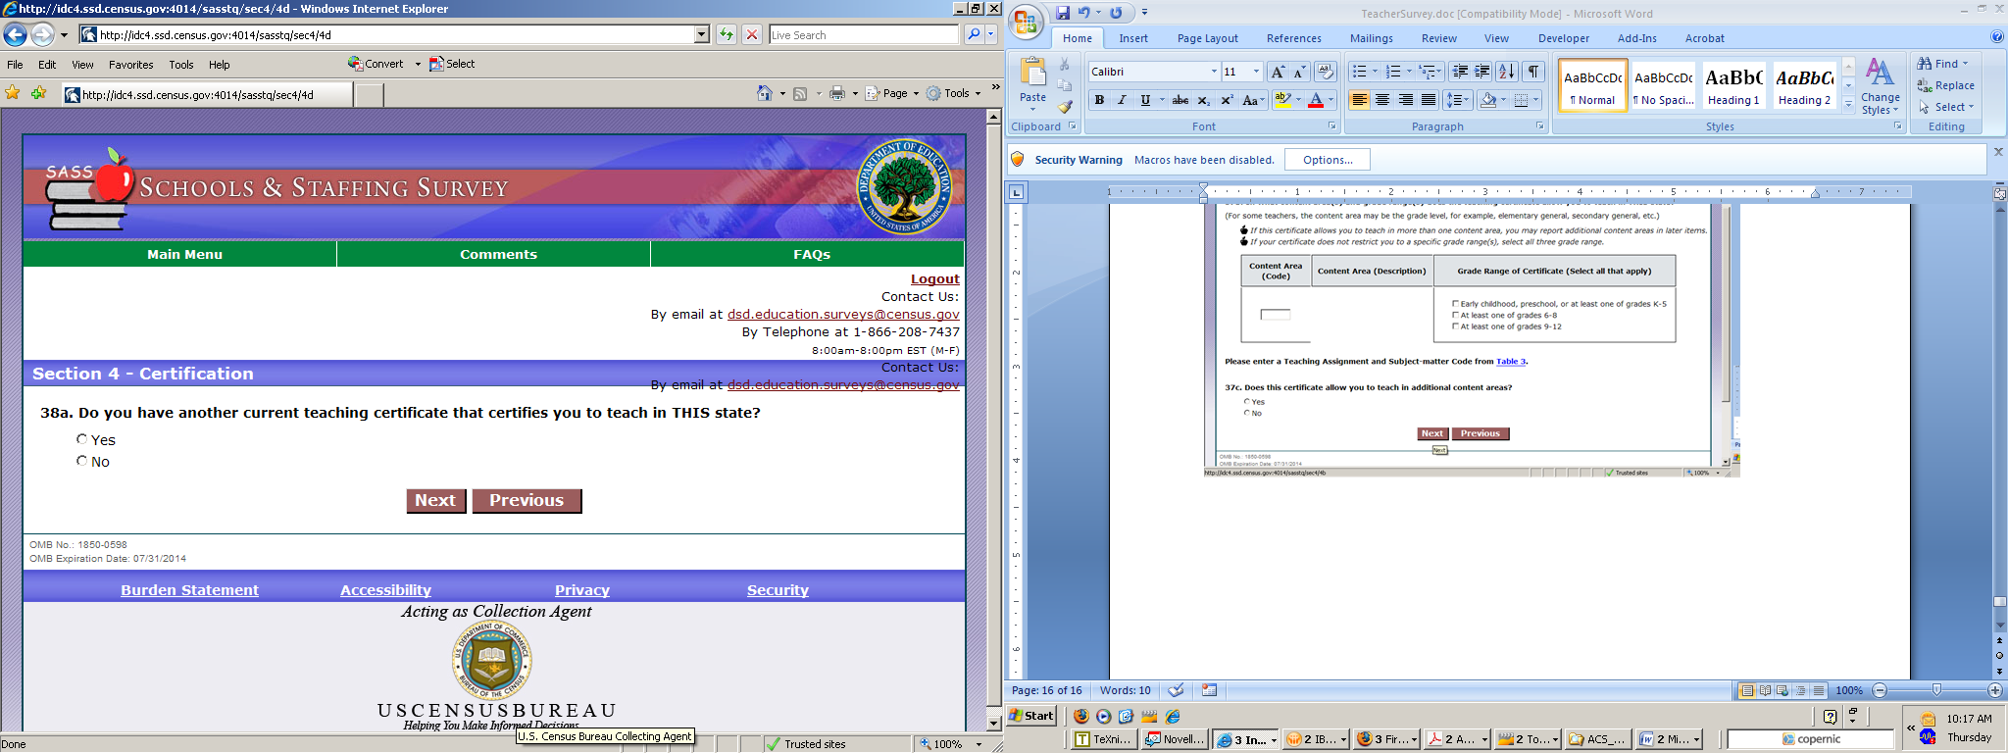The width and height of the screenshot is (2008, 753).
Task: Adjust the Word zoom slider handle
Action: click(1936, 690)
